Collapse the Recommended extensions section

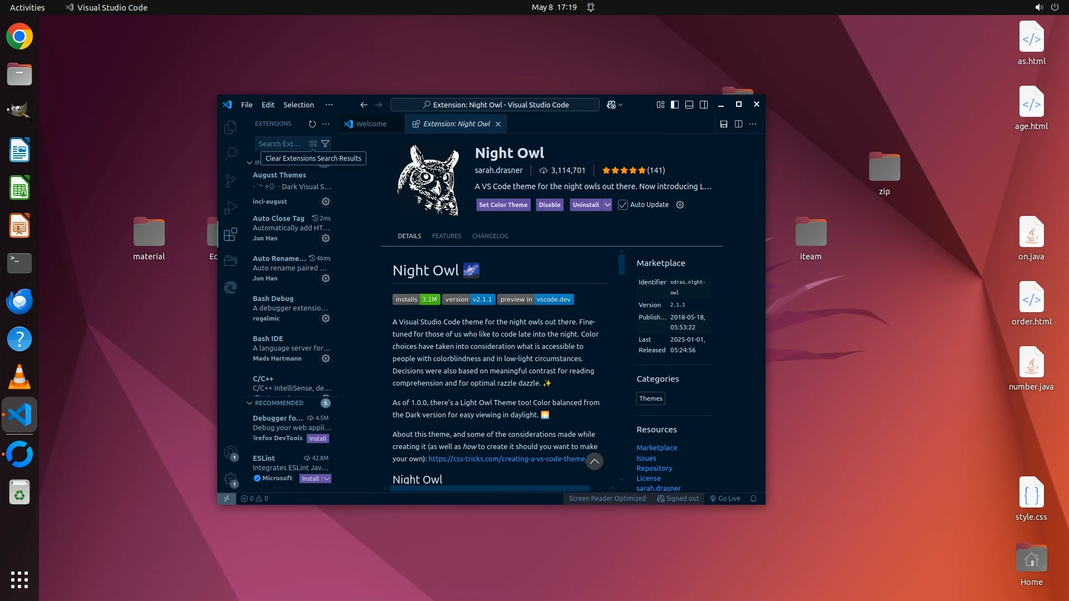[x=249, y=403]
